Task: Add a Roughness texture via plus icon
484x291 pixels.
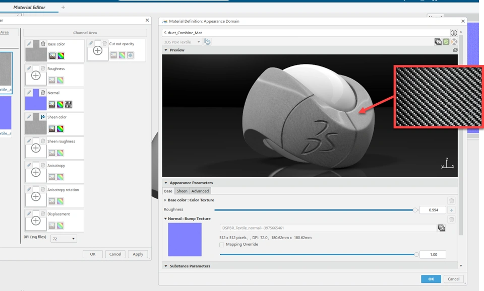Action: pyautogui.click(x=36, y=75)
